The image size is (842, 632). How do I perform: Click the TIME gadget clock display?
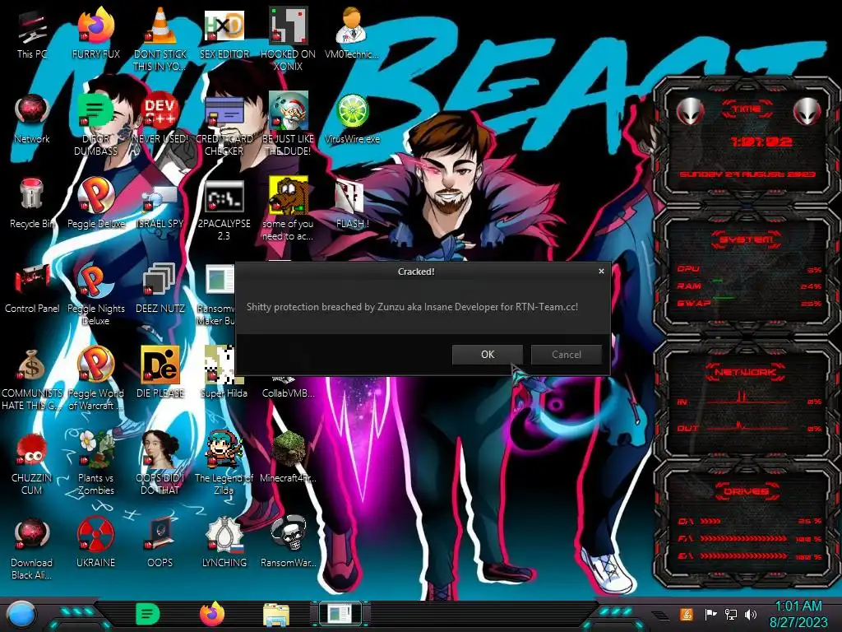coord(761,142)
